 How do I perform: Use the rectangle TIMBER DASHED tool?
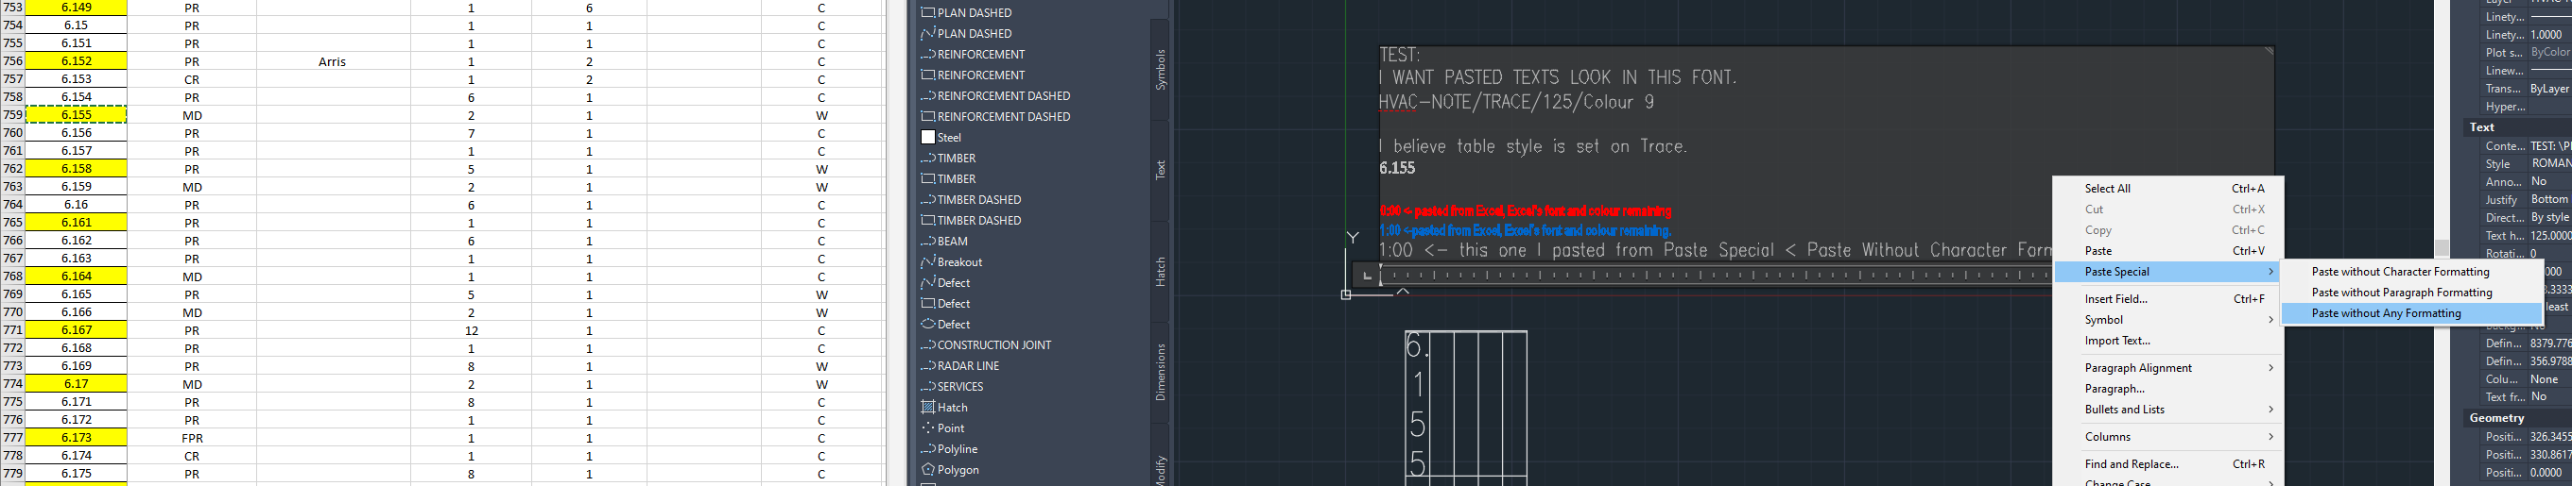coord(971,221)
